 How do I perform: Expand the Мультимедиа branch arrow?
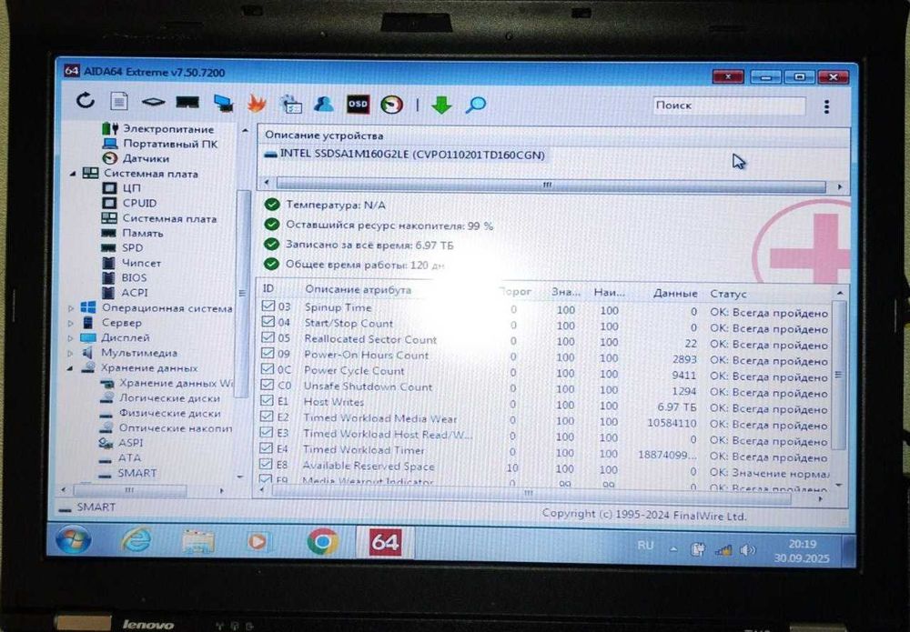70,353
